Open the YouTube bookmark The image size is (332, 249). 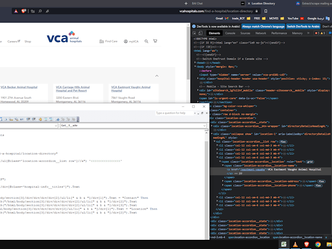click(295, 18)
